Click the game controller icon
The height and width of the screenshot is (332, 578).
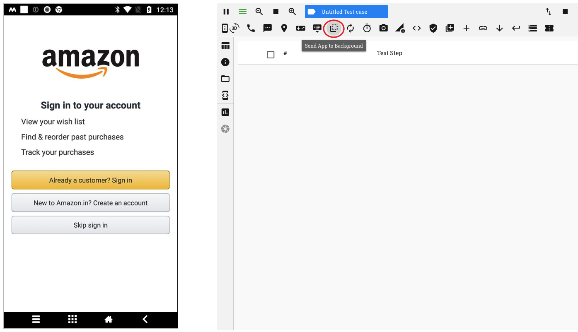pos(300,28)
